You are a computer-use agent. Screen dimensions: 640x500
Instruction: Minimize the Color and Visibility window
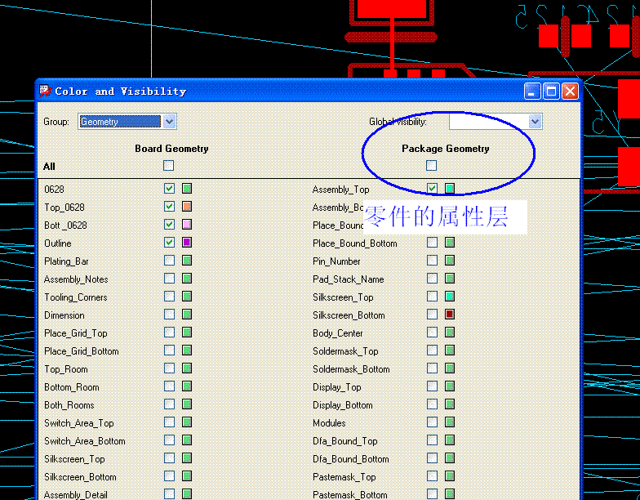(x=532, y=92)
